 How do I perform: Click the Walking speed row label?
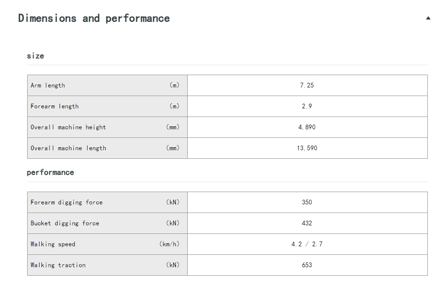click(53, 244)
